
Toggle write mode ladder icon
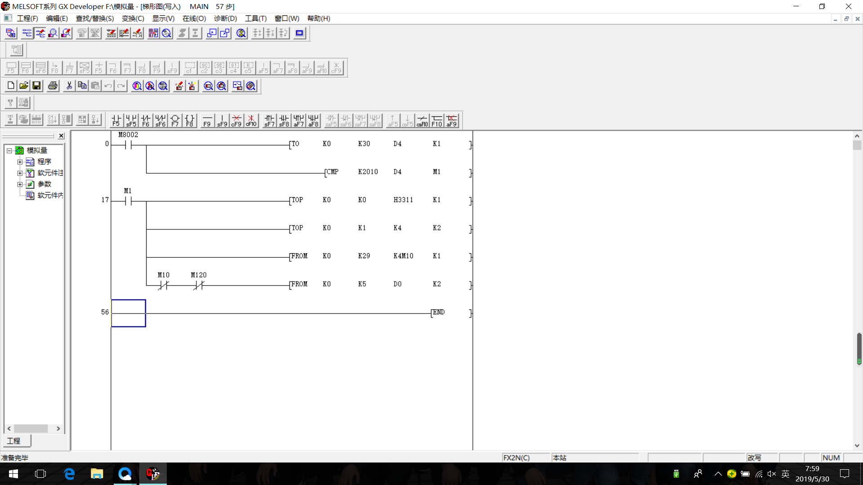(40, 33)
